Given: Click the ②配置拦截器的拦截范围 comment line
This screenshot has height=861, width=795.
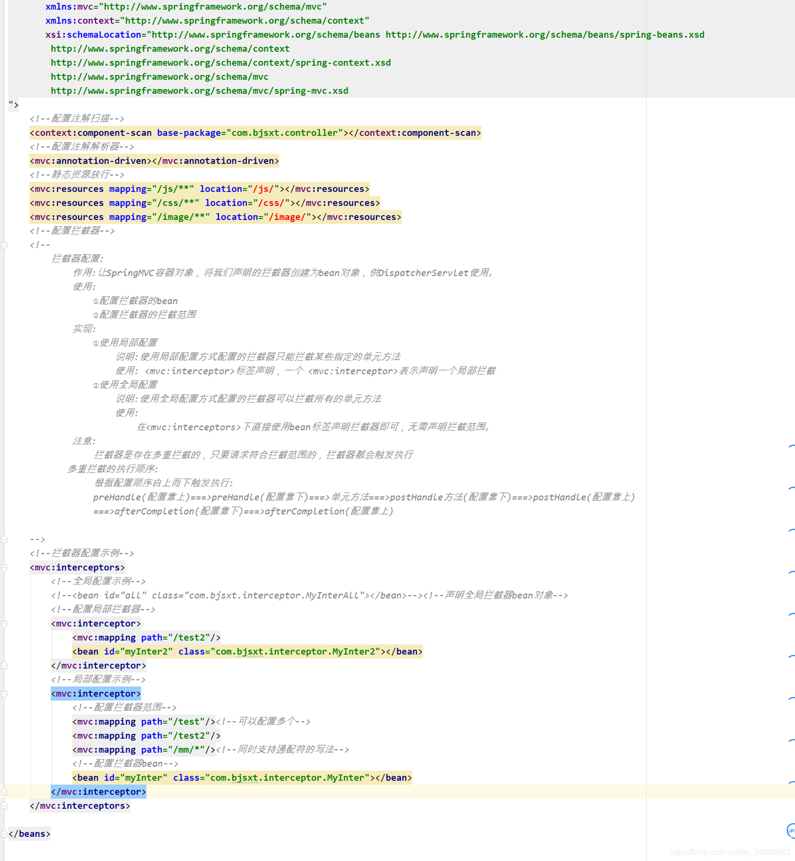Looking at the screenshot, I should [x=145, y=315].
